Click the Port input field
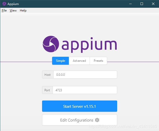This screenshot has height=131, width=159. point(85,90)
